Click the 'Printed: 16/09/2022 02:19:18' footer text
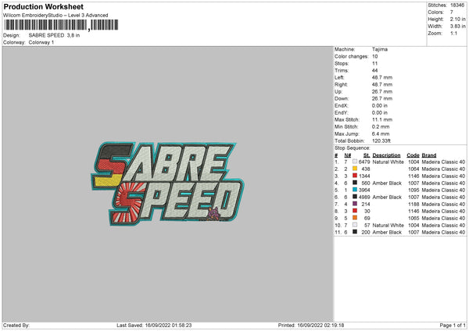The image size is (469, 331). 311,326
